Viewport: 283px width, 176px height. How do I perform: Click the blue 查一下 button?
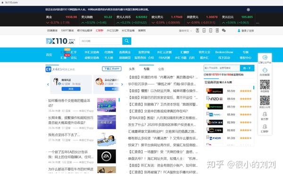tap(247, 68)
